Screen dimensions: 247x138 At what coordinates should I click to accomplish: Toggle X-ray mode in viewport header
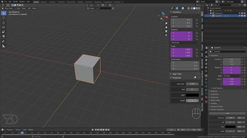189,8
